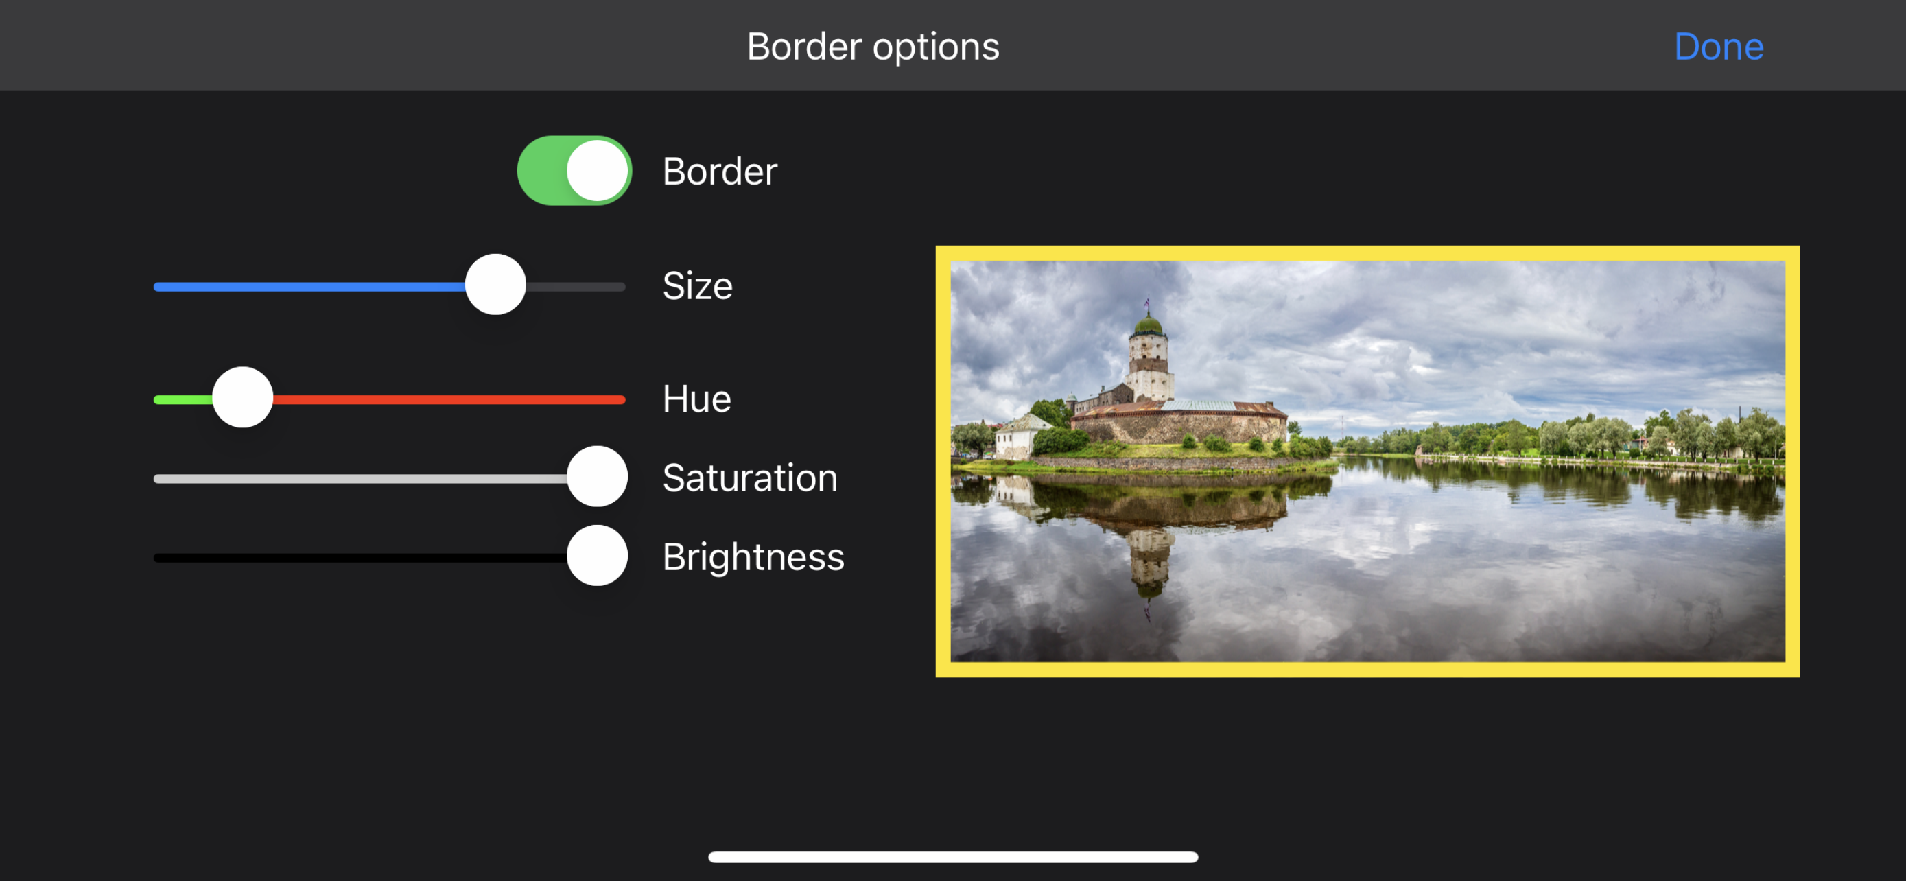Click the Brightness slider knob
Viewport: 1906px width, 881px height.
(597, 556)
